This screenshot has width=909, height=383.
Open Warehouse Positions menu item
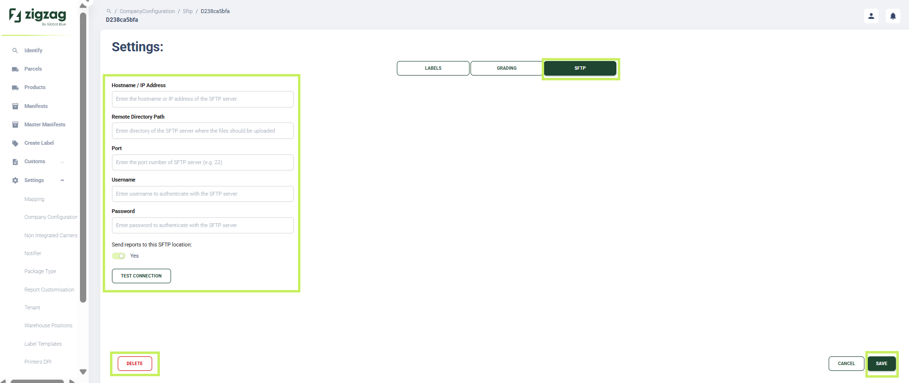48,325
